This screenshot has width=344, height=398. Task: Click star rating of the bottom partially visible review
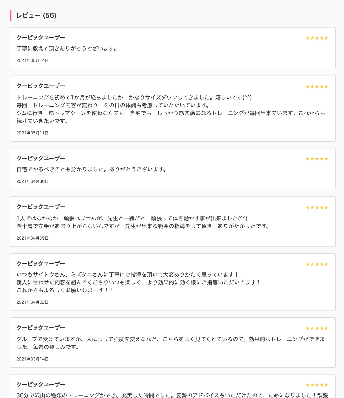click(x=317, y=385)
